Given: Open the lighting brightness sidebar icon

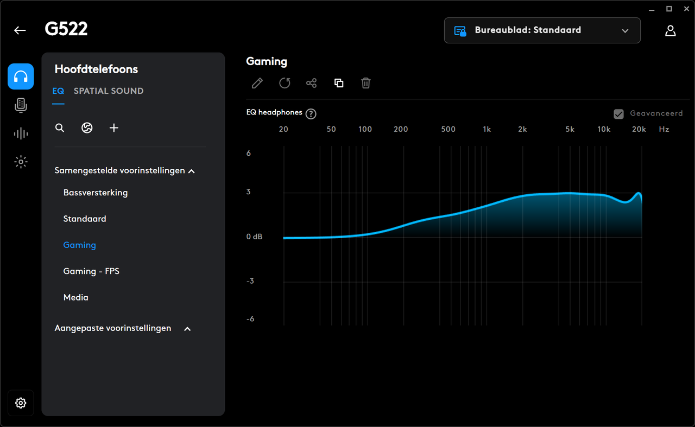Looking at the screenshot, I should pyautogui.click(x=21, y=162).
